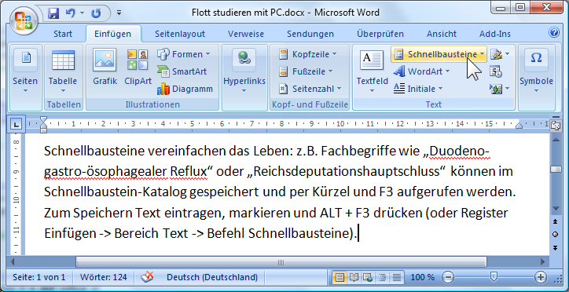Viewport: 569px width, 292px height.
Task: Switch to the Ansicht tab
Action: point(442,34)
